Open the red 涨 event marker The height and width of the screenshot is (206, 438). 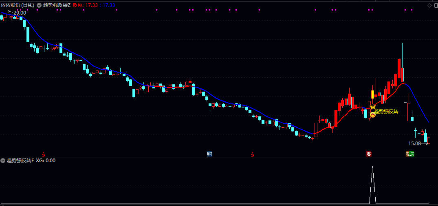click(x=369, y=154)
